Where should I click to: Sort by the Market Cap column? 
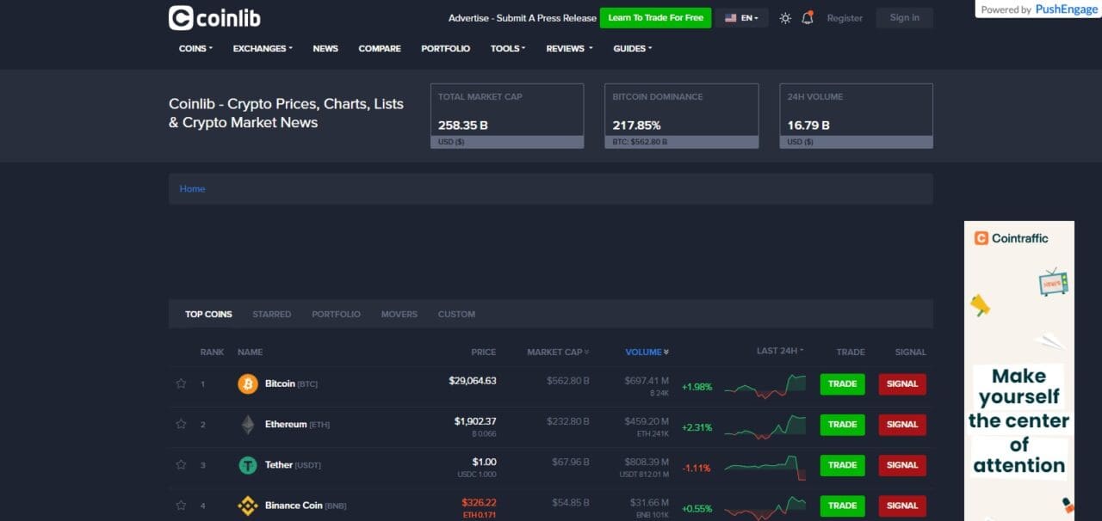558,352
